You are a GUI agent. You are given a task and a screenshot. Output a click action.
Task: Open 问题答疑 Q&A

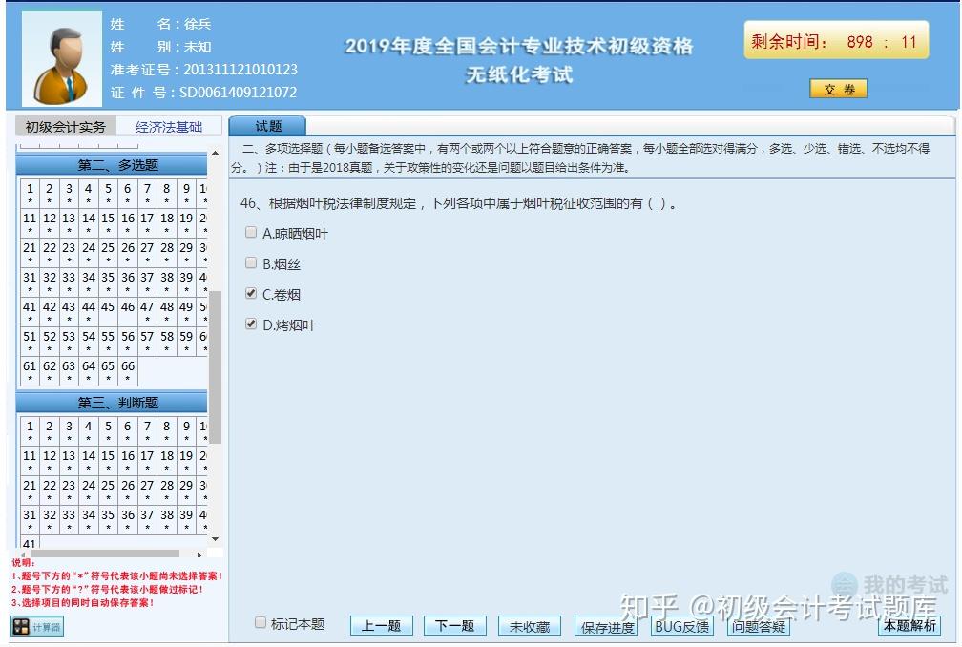point(759,627)
